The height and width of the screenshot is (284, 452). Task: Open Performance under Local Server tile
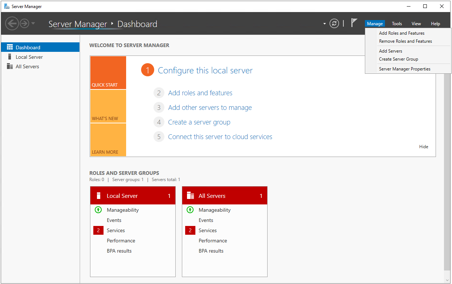pos(121,241)
